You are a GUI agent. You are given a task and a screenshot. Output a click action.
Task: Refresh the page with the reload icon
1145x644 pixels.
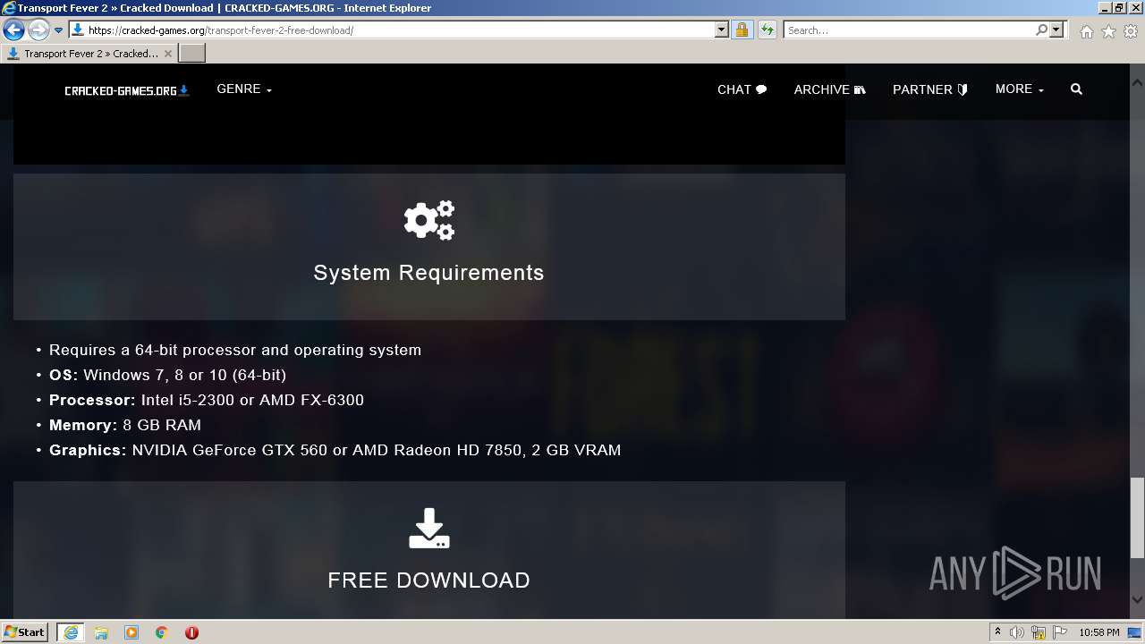(767, 30)
